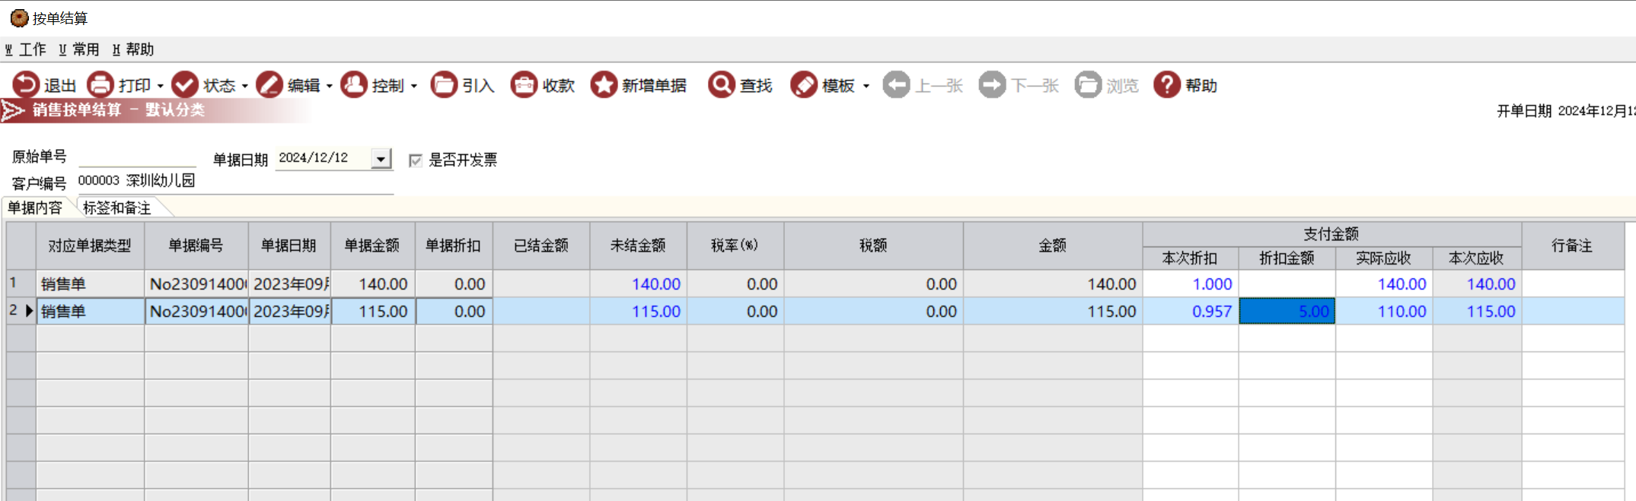Click the 新增单据 star icon
This screenshot has height=501, width=1636.
(x=604, y=84)
